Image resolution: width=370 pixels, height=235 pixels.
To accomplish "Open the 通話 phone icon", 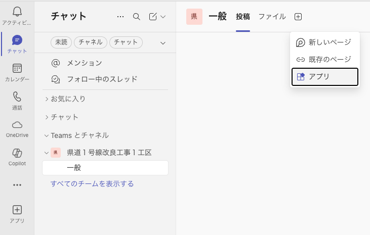I will coord(17,97).
